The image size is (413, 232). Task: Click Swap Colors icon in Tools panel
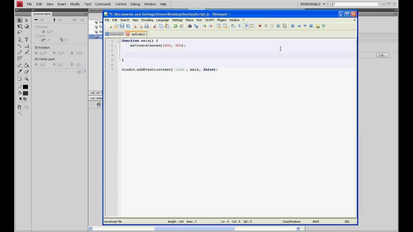25,99
